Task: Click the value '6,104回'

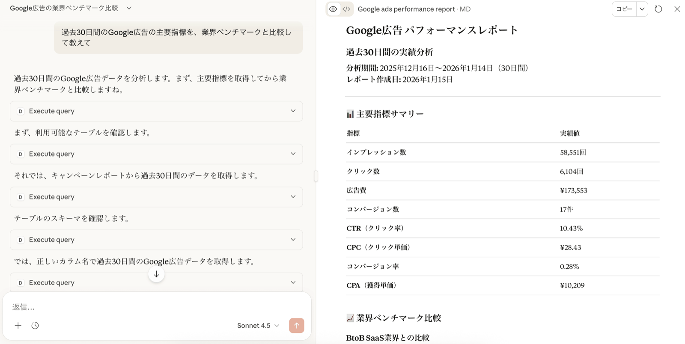Action: click(x=572, y=172)
